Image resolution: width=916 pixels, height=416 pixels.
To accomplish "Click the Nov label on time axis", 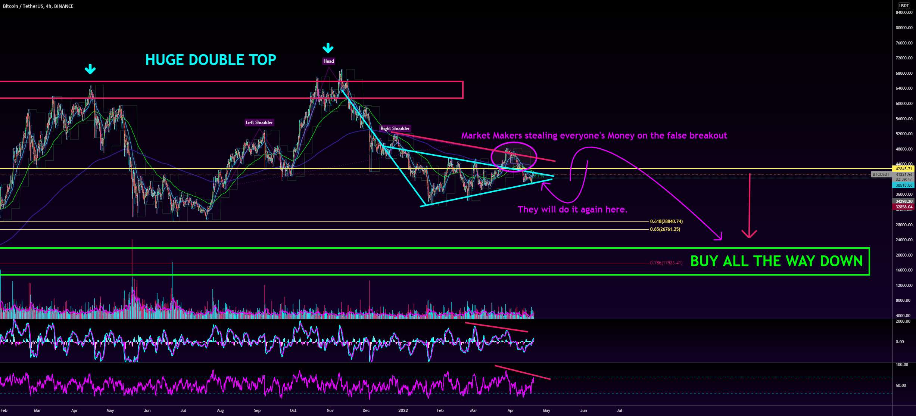I will 330,410.
